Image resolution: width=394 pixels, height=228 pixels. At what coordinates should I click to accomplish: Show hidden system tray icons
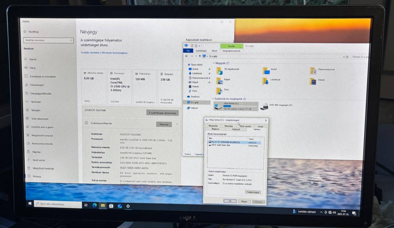[321, 212]
